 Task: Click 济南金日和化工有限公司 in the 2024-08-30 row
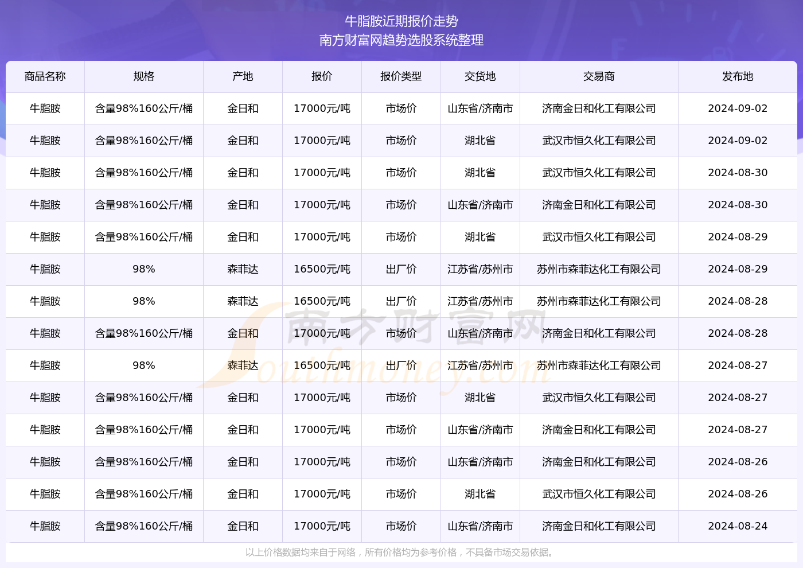coord(599,205)
